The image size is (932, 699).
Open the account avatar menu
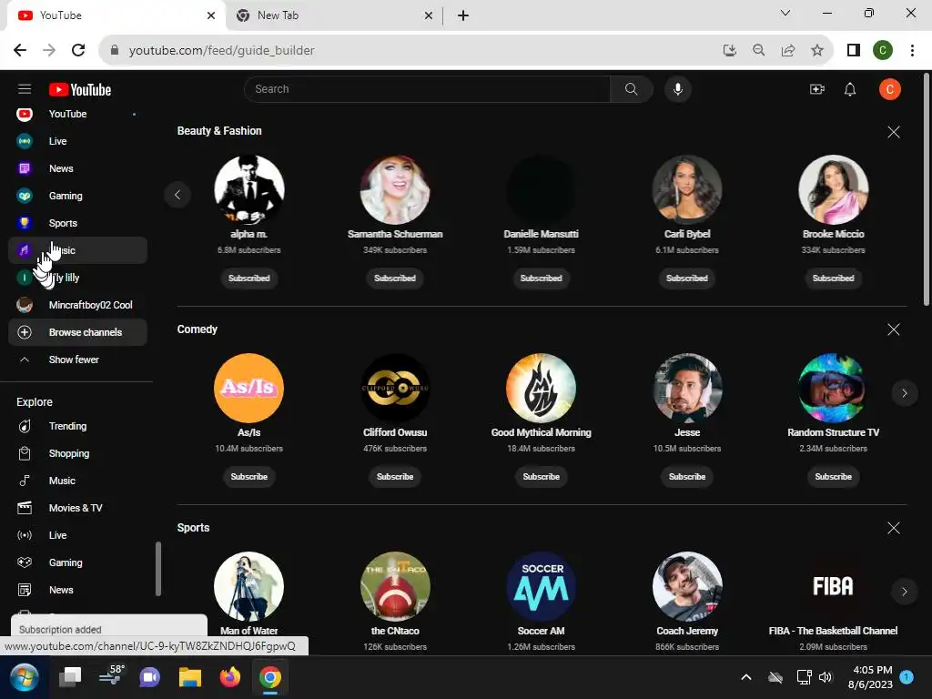click(x=890, y=89)
